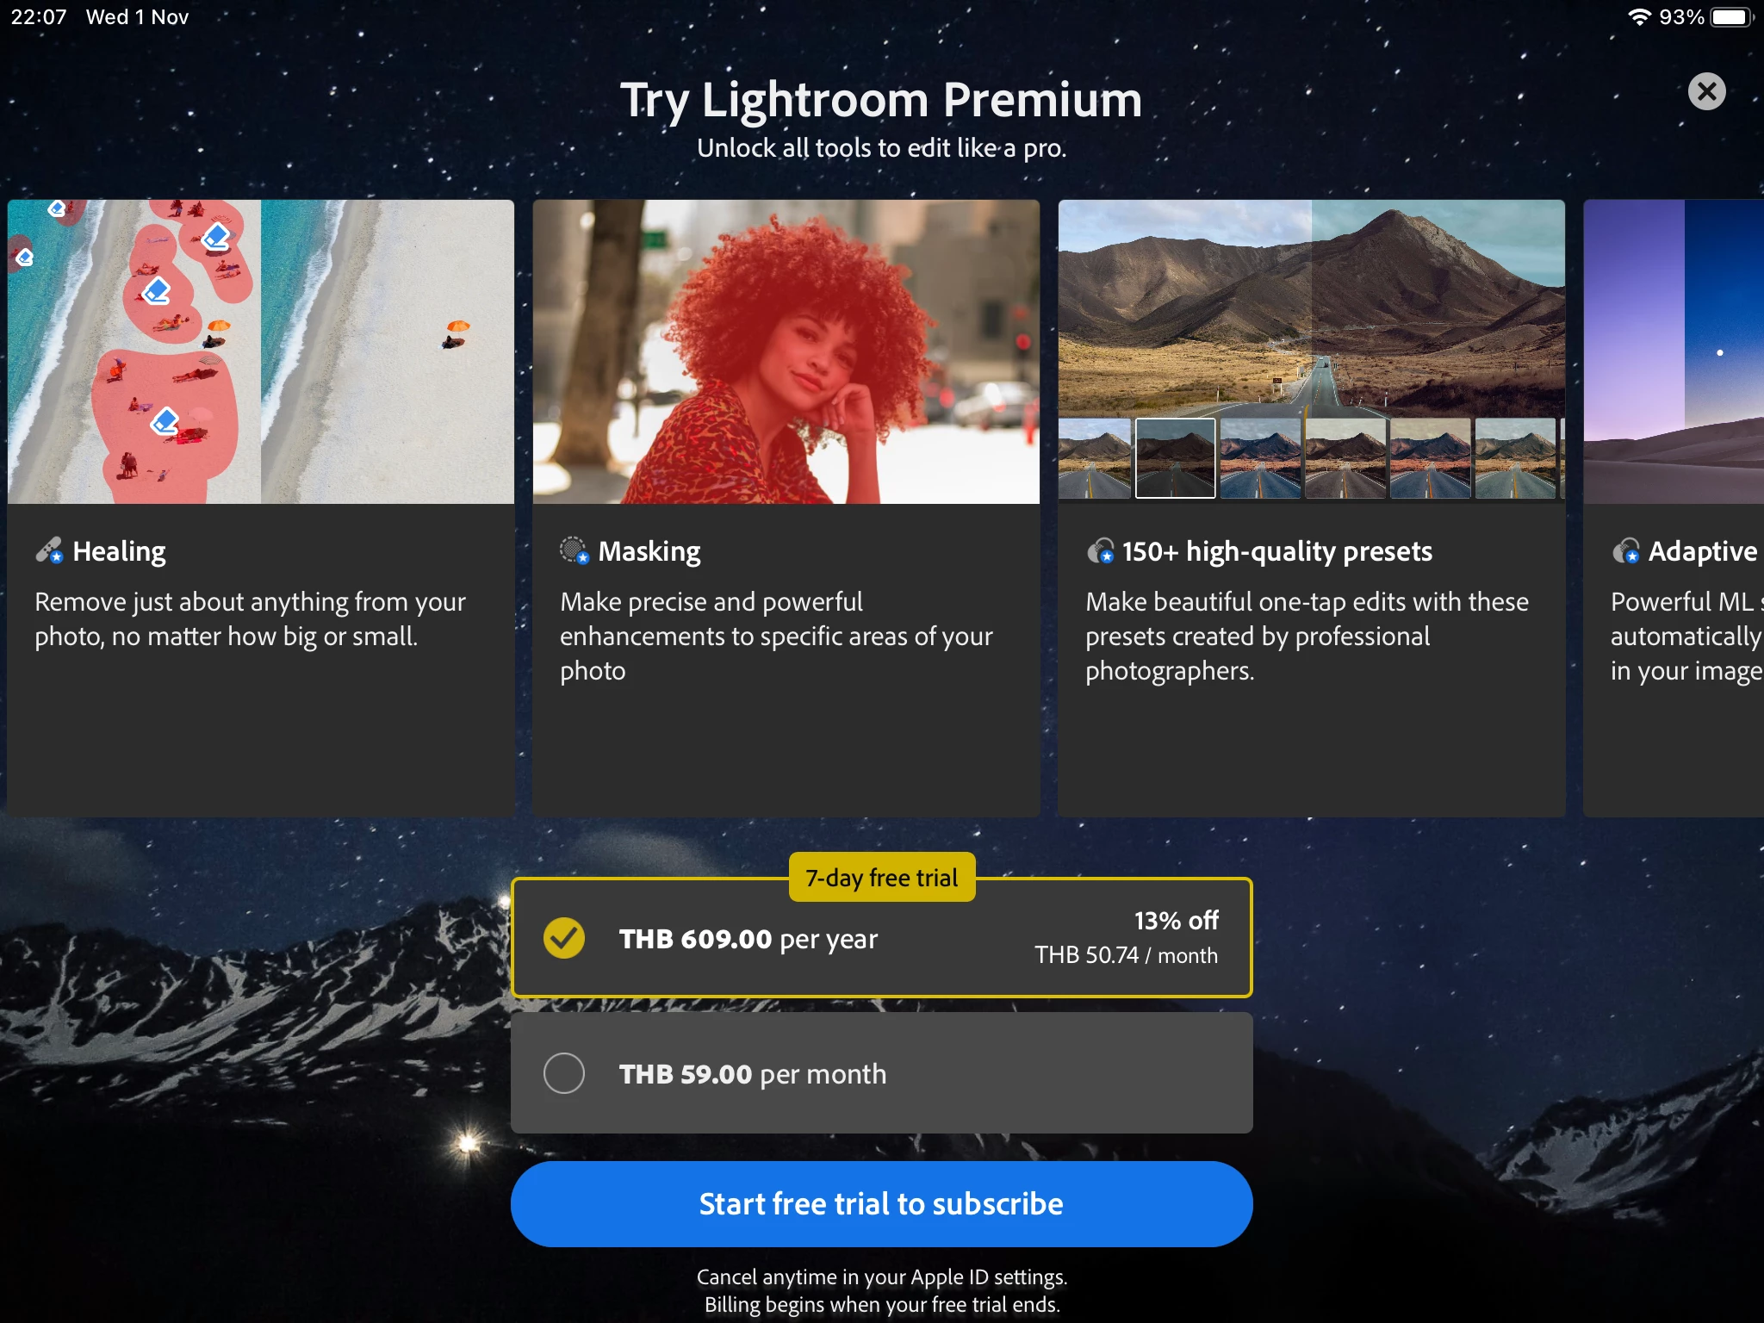Tap the battery indicator icon
Image resolution: width=1764 pixels, height=1323 pixels.
[1732, 17]
